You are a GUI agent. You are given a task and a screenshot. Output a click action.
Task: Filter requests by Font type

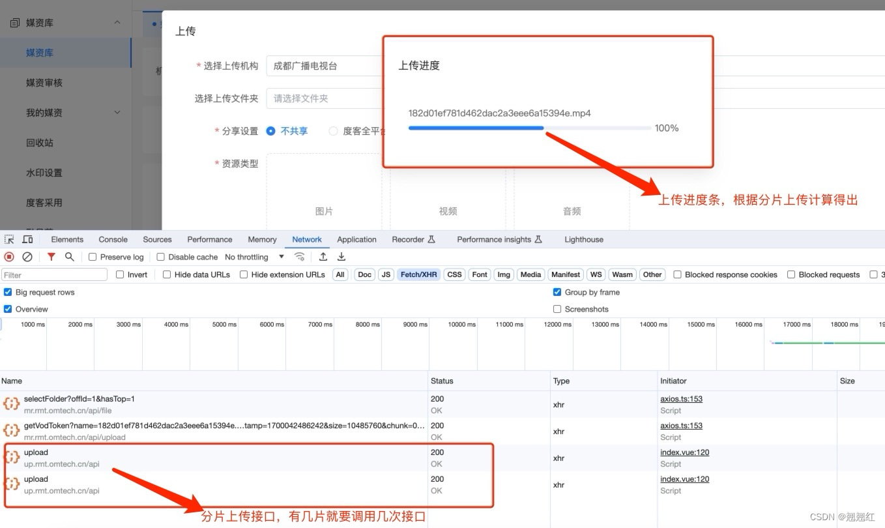480,274
